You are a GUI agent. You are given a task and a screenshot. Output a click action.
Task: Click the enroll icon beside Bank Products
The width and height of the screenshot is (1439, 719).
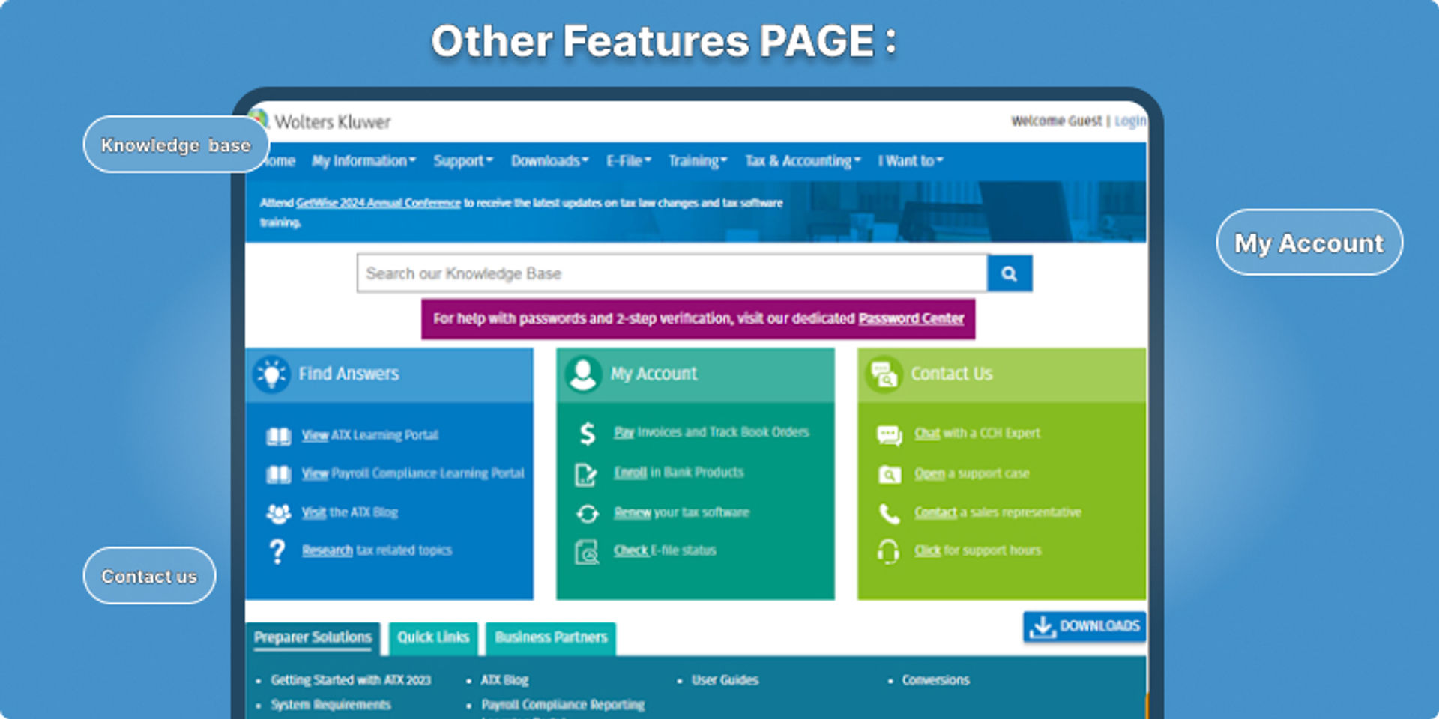pyautogui.click(x=586, y=474)
